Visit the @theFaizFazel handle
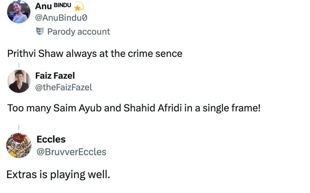 64,87
